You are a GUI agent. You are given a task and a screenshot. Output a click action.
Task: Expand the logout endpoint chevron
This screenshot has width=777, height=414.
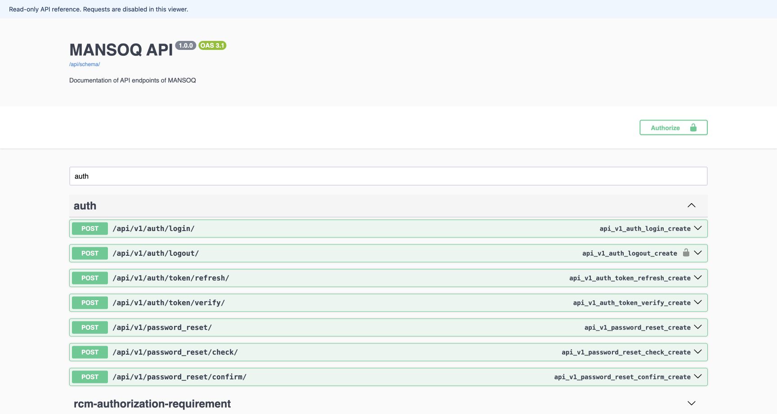[x=698, y=253]
